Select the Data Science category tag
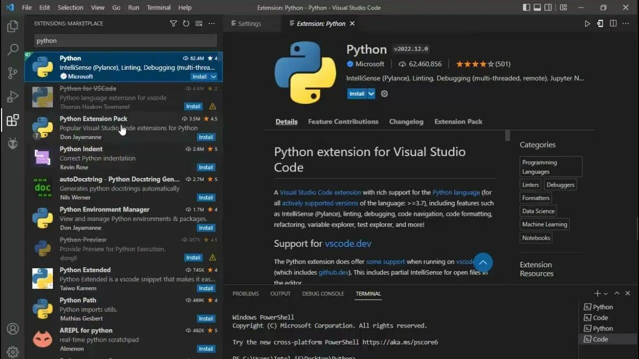This screenshot has width=639, height=359. 538,211
